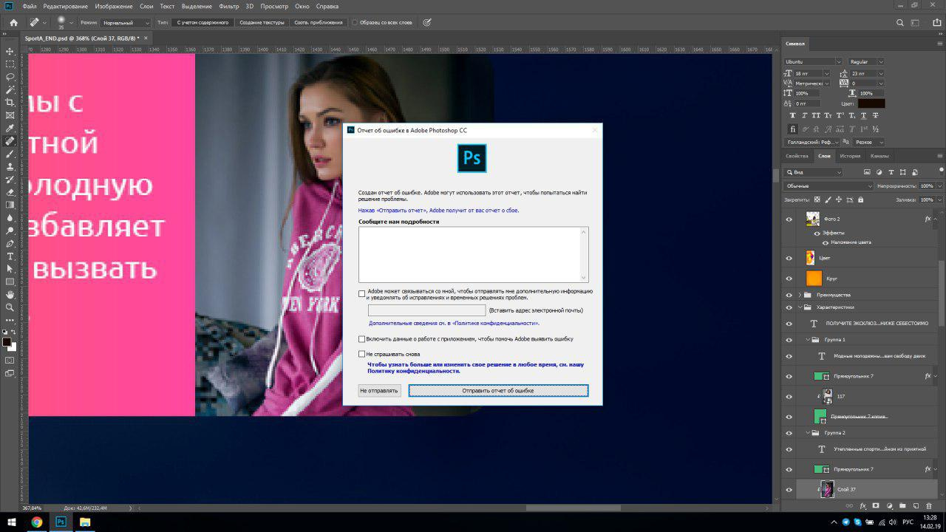The image size is (946, 532).
Task: Open the 'Фильтр' menu
Action: pyautogui.click(x=229, y=6)
